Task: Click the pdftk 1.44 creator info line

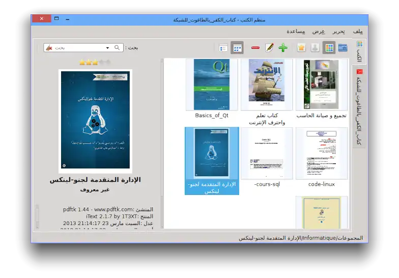Action: pos(108,210)
